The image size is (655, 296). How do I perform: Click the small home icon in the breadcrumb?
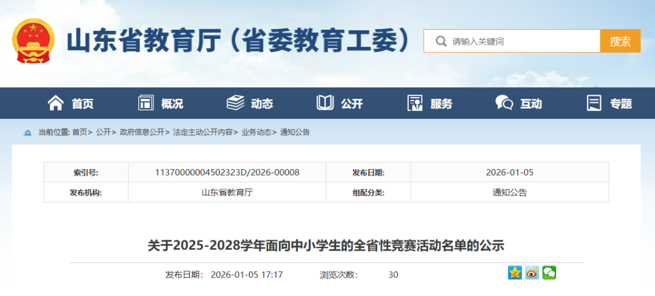[x=28, y=132]
